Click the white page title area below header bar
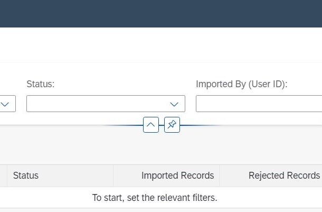 (161, 45)
